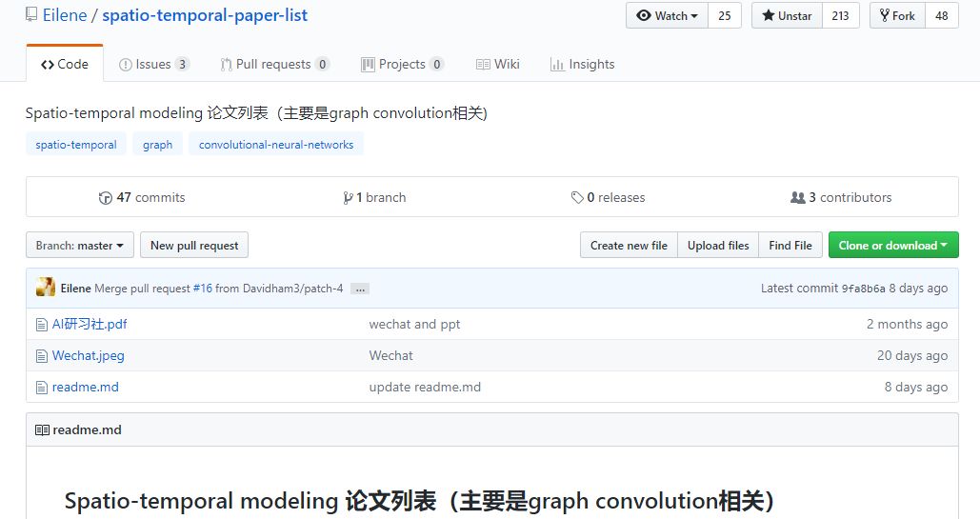980x519 pixels.
Task: Click the Create new file button
Action: [x=629, y=245]
